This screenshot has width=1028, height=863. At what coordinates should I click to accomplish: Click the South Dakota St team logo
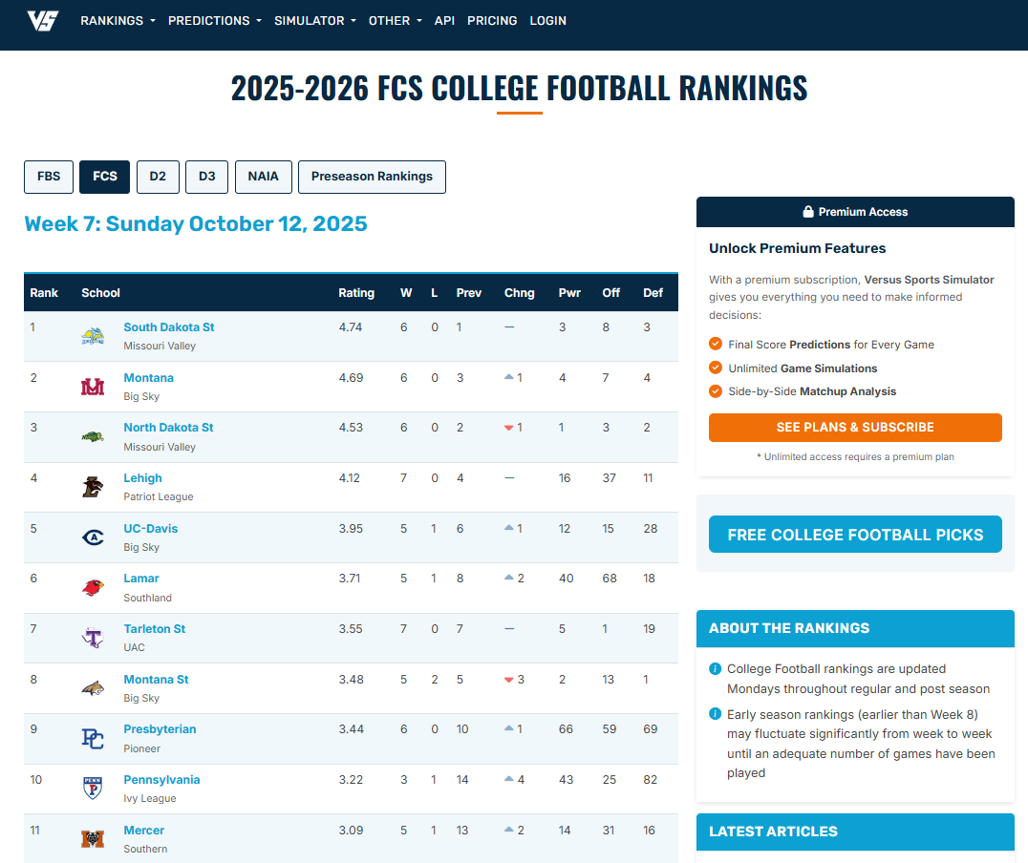[93, 336]
